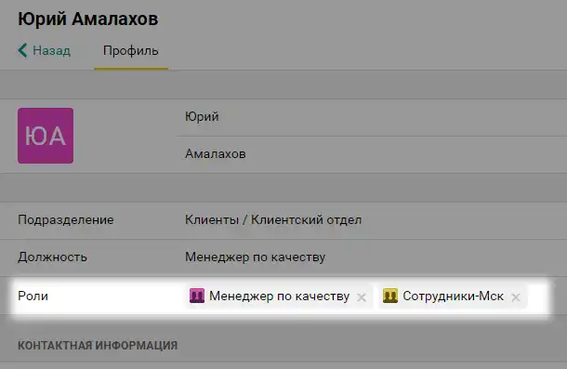Click the purple role icon for Менеджер по качеству
This screenshot has width=567, height=369.
click(x=197, y=296)
